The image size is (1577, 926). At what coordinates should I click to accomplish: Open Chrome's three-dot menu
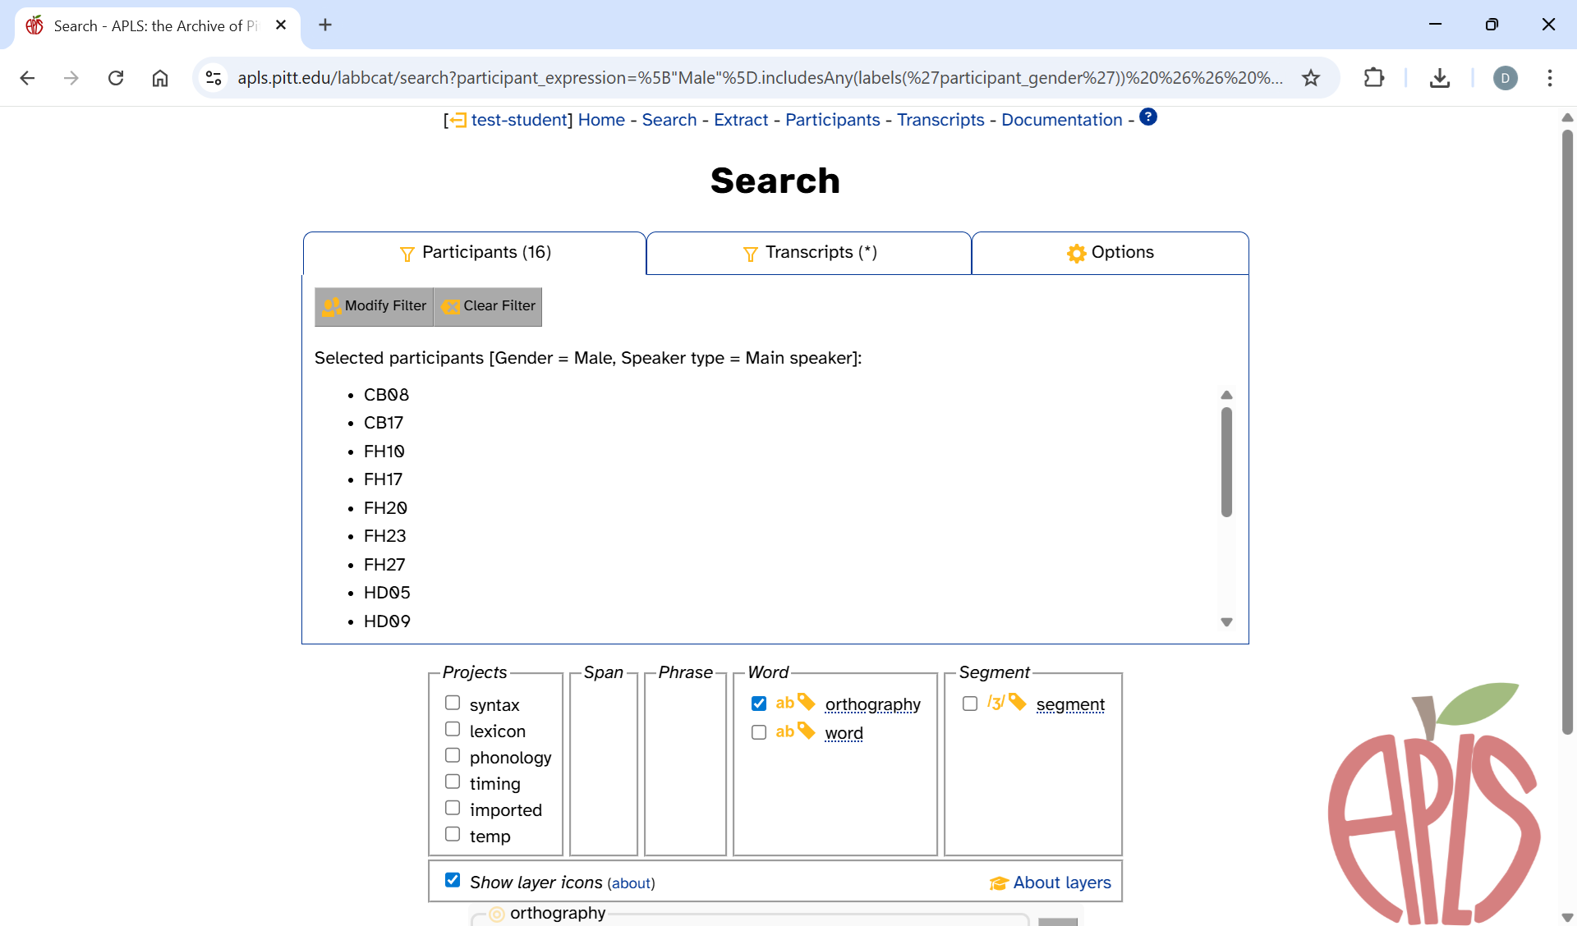tap(1549, 78)
